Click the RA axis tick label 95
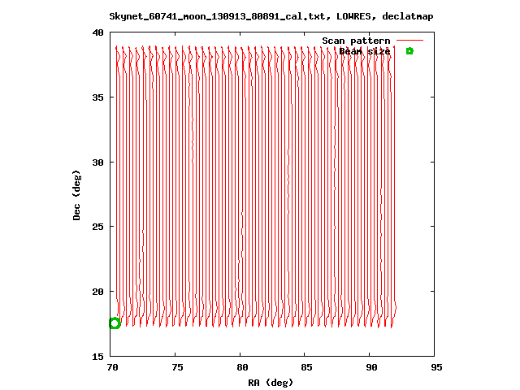Viewport: 520px width, 390px height. point(437,367)
